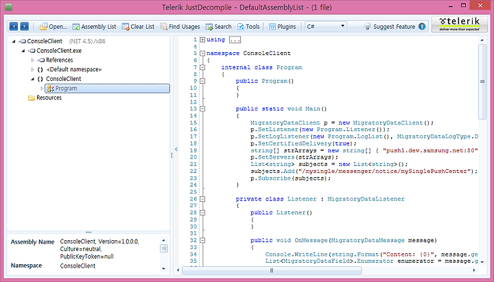Open the Plugins menu
Viewport: 494px width, 282px height.
282,27
